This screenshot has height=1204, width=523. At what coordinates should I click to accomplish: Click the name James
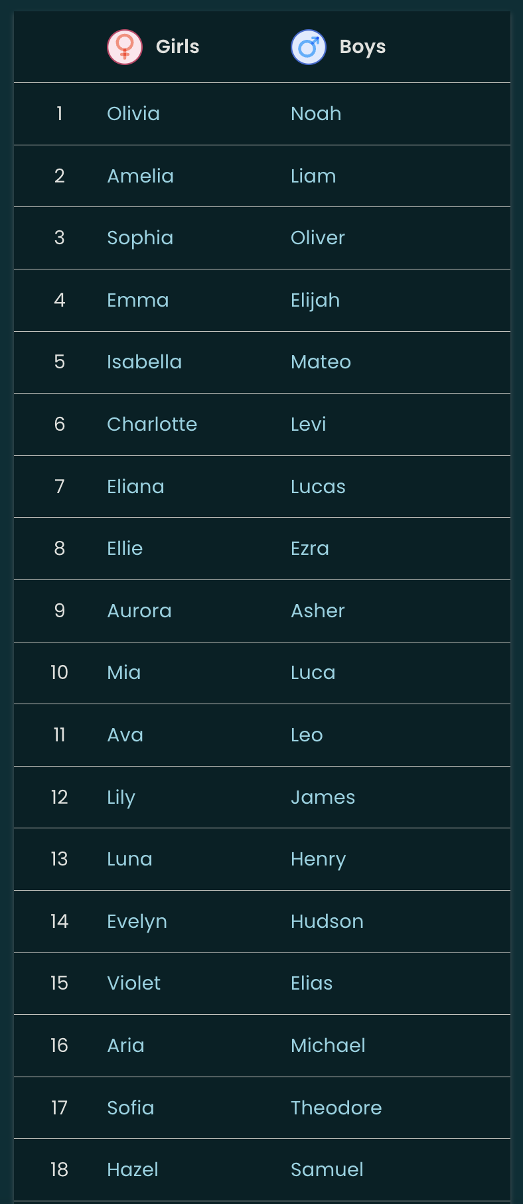[x=323, y=798]
